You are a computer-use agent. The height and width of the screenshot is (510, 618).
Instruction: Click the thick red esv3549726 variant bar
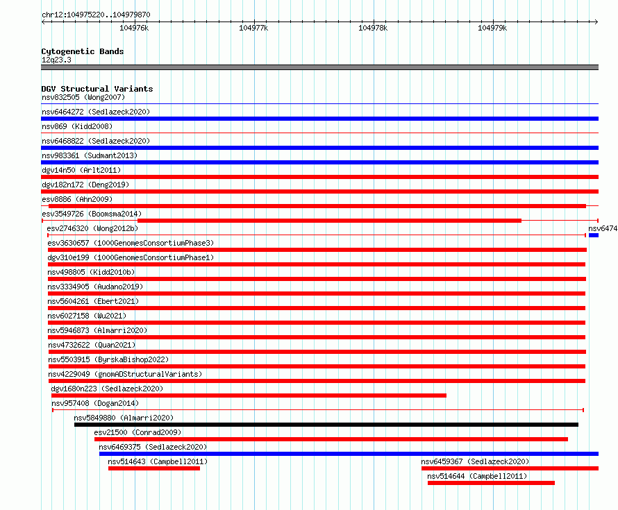[x=330, y=221]
